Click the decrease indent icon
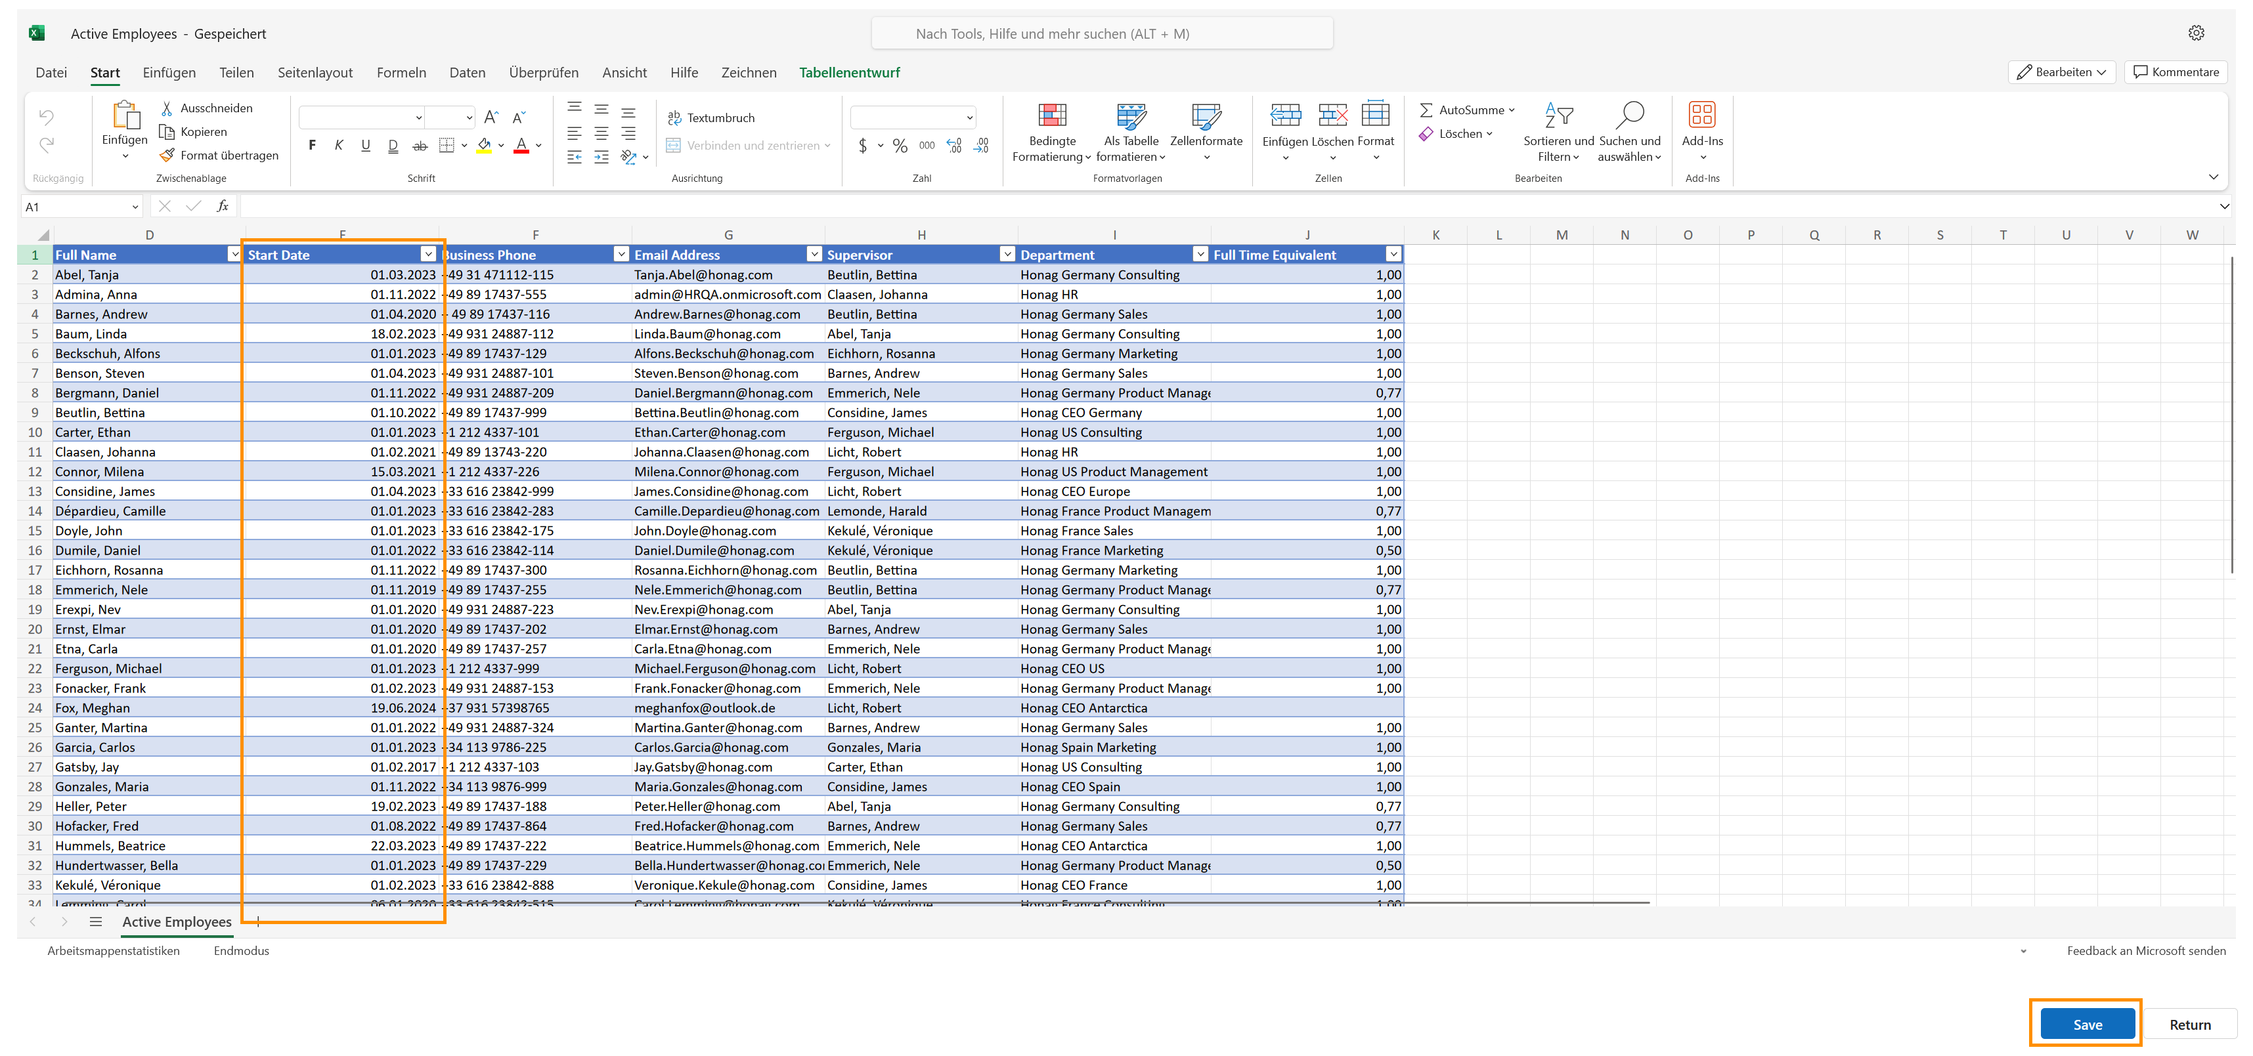 pos(575,158)
